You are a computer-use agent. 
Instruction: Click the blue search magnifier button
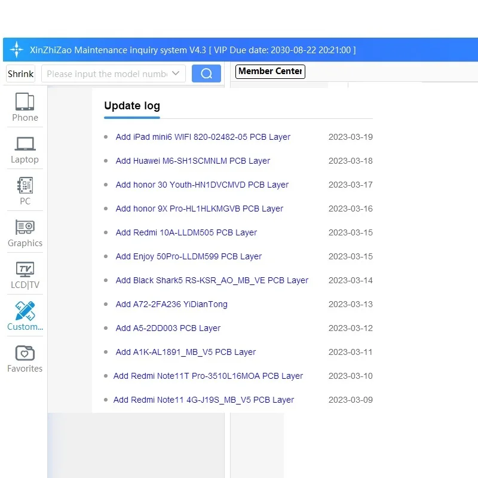coord(206,73)
